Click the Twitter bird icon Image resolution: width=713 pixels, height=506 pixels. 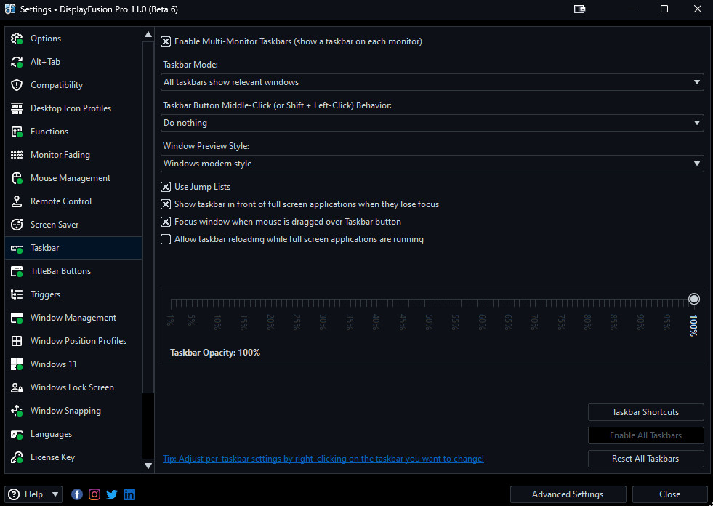coord(112,494)
